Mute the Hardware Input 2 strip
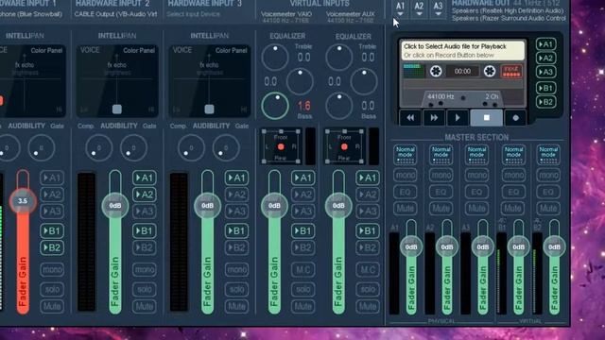This screenshot has height=340, width=605. [145, 306]
